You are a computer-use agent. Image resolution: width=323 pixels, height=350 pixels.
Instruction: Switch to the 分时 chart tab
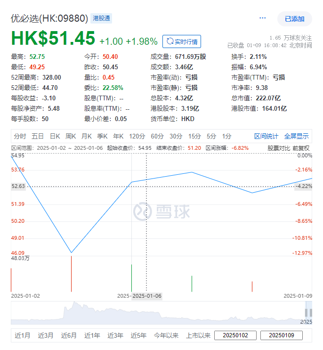point(20,136)
